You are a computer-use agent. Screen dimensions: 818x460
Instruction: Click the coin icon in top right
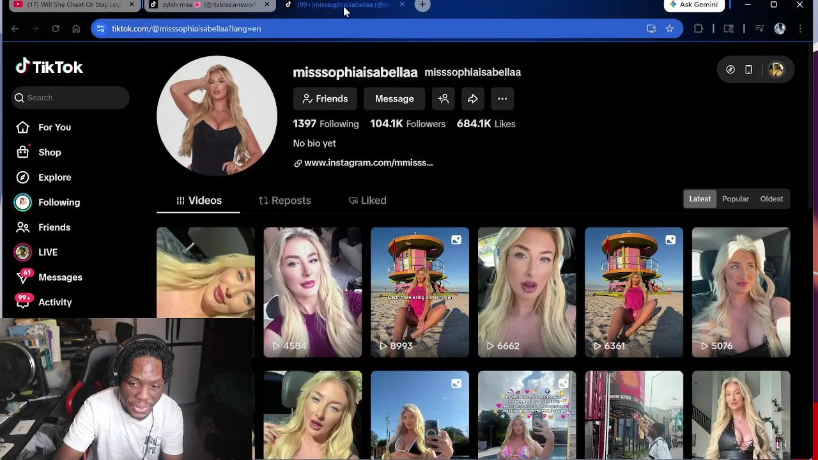[x=730, y=70]
